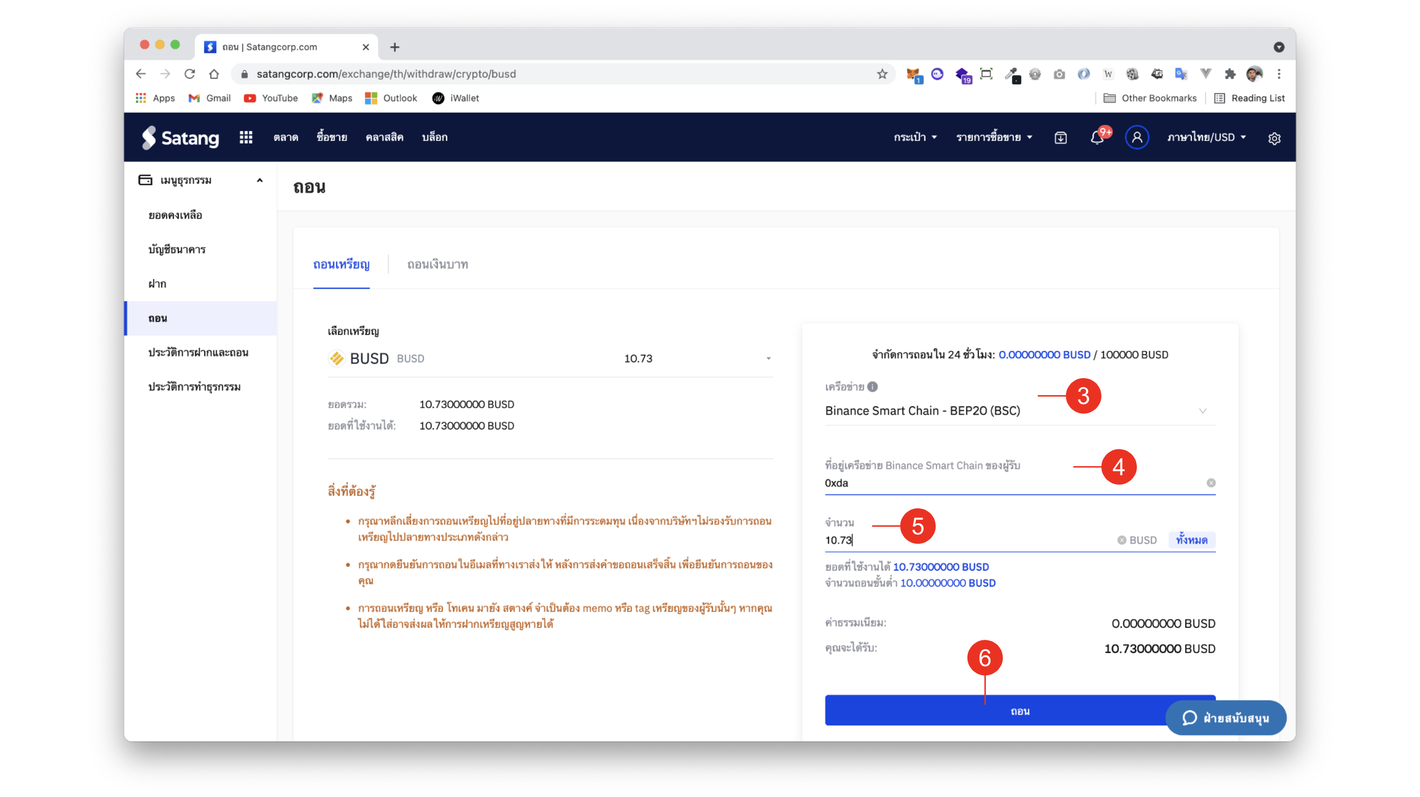Select ถอน in the sidebar
Viewport: 1420px width, 797px height.
pos(201,318)
